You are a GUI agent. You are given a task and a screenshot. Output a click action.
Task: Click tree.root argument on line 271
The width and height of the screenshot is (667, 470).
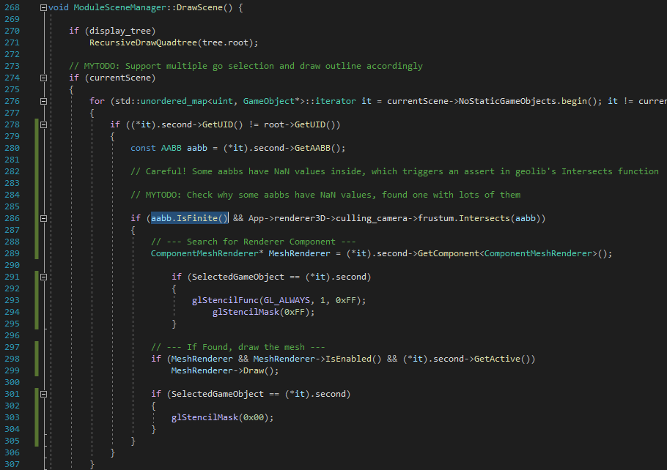click(225, 42)
